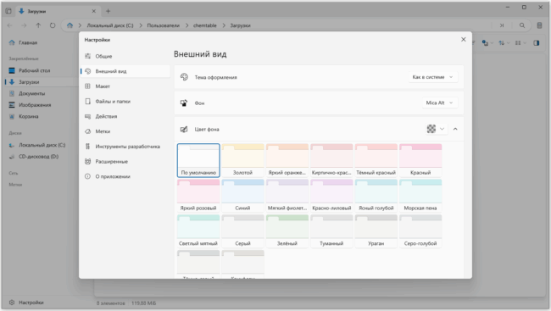Open the tab actions icon in title bar
The width and height of the screenshot is (551, 311).
click(8, 11)
